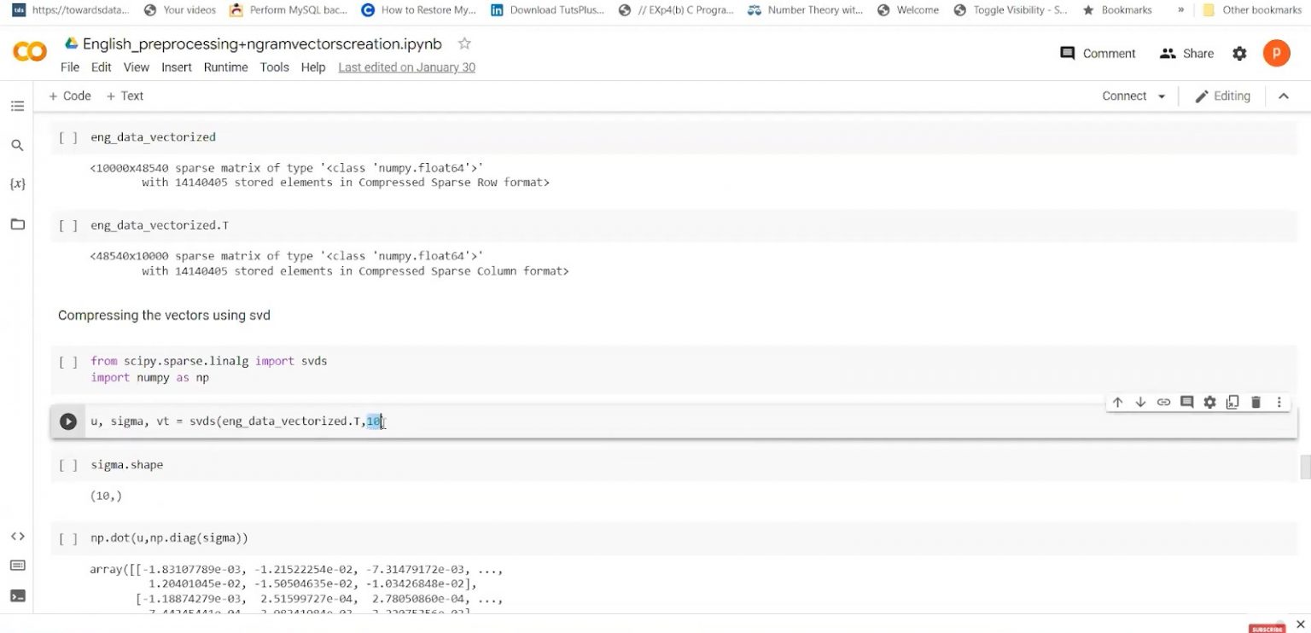Open the Runtime menu
The image size is (1311, 633).
[x=225, y=67]
